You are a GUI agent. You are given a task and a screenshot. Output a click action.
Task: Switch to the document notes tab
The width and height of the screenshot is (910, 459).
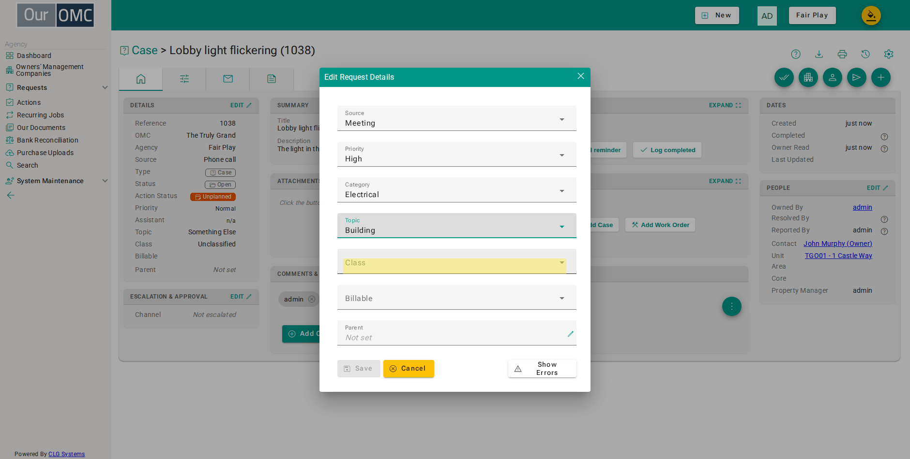coord(272,79)
